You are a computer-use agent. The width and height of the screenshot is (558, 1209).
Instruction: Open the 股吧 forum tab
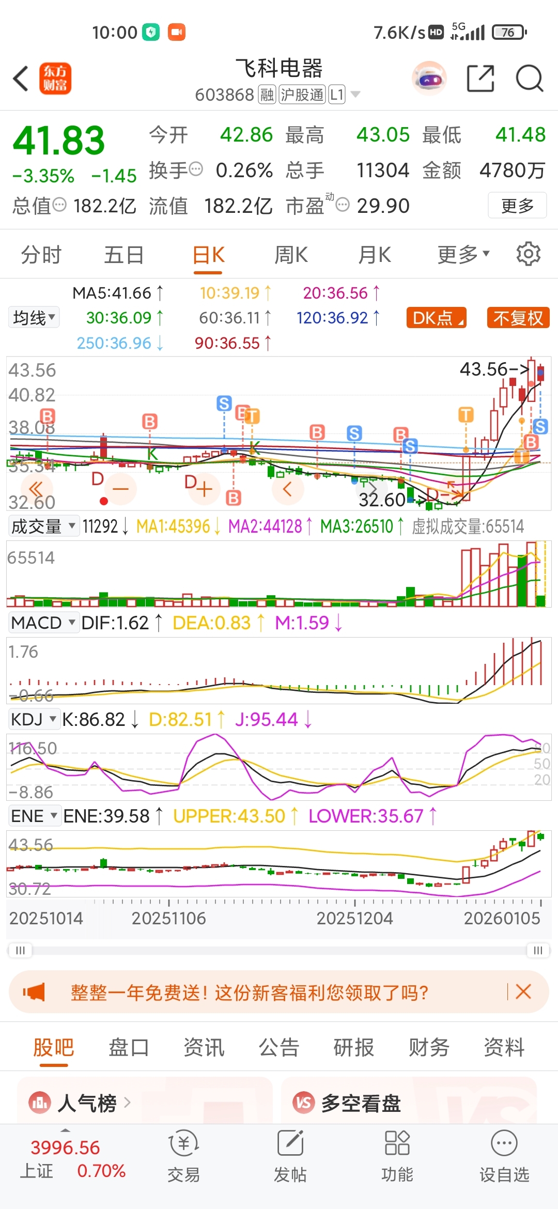[x=54, y=1047]
